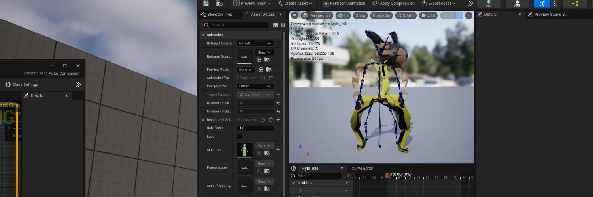The image size is (593, 197).
Task: Expand the Resampled Animation array row
Action: [203, 120]
